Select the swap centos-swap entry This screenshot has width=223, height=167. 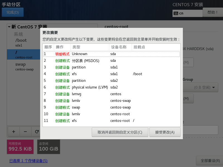click(x=23, y=67)
